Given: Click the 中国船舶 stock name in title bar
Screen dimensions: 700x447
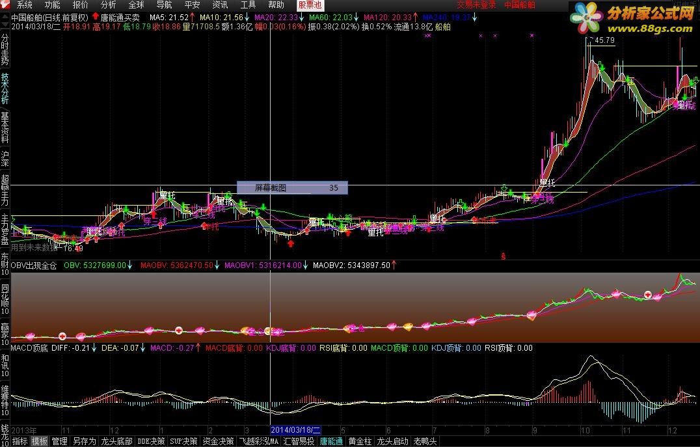Looking at the screenshot, I should [520, 5].
